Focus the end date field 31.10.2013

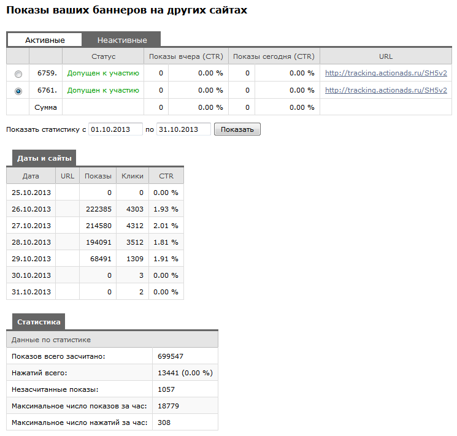(183, 129)
